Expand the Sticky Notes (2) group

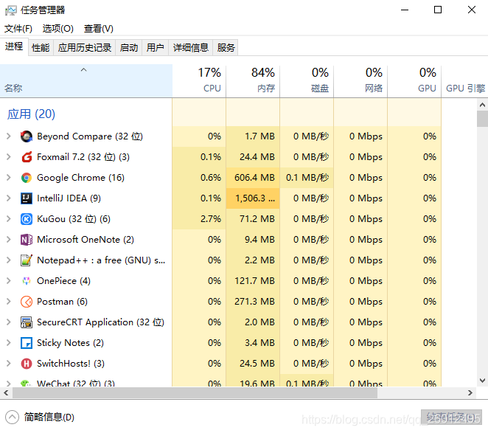tap(9, 343)
